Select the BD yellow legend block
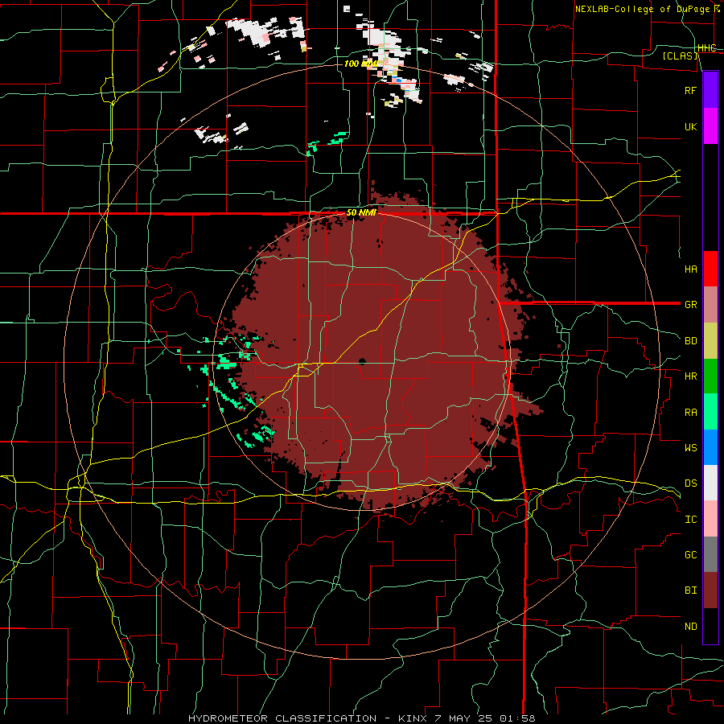The image size is (724, 724). 710,341
